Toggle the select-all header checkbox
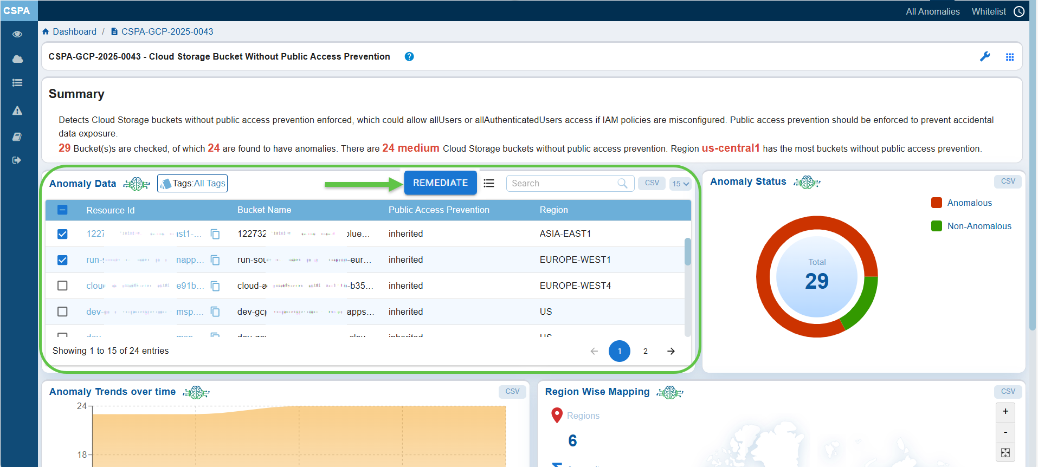 [x=62, y=210]
